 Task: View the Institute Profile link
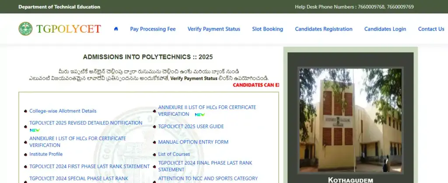[x=46, y=154]
